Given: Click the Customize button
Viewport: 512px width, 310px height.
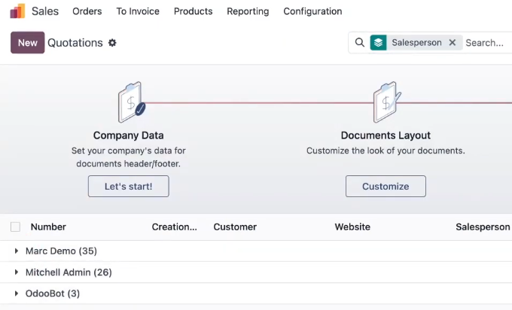Looking at the screenshot, I should (386, 187).
